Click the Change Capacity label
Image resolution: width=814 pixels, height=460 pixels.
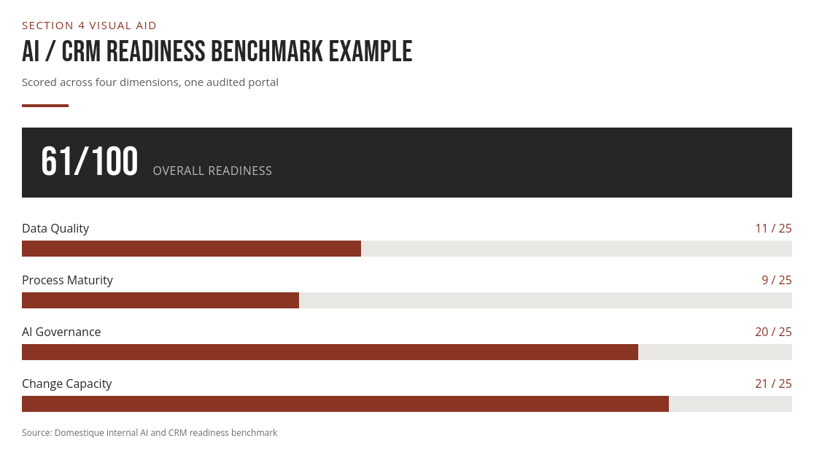[67, 383]
